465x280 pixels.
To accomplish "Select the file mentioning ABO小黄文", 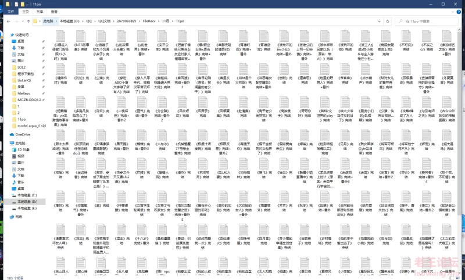I will (121, 78).
